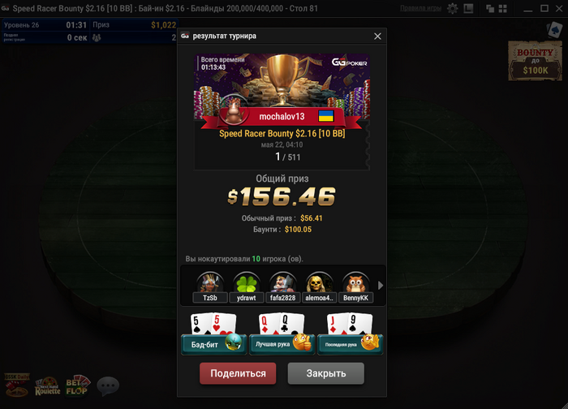
Task: Toggle the cascade windows layout icon
Action: pos(490,8)
